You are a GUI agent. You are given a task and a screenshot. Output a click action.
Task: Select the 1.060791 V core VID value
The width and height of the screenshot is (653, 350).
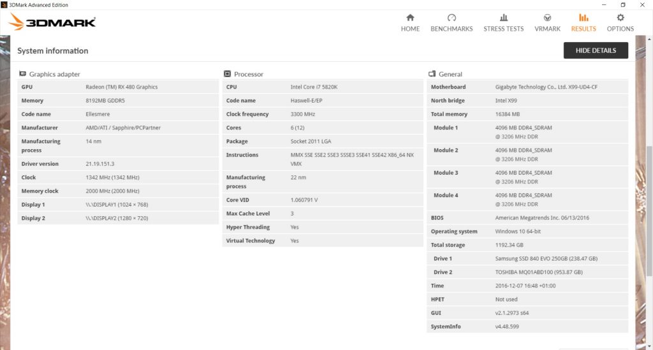tap(304, 200)
